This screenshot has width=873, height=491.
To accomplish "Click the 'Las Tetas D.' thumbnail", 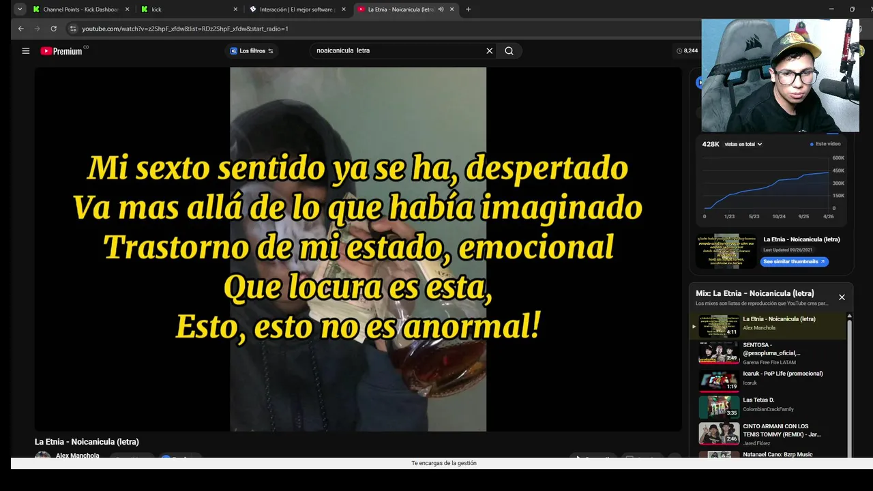I will click(x=719, y=407).
